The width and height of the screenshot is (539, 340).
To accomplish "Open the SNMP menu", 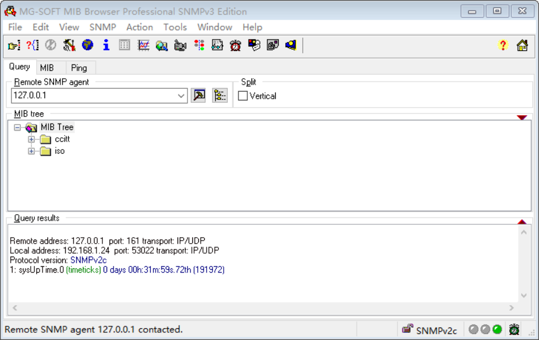I will (103, 27).
